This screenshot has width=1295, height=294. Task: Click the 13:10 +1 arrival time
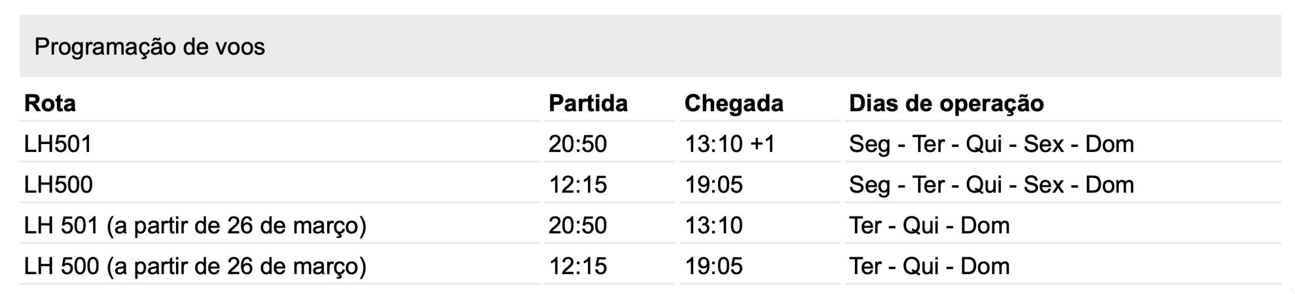(x=730, y=144)
